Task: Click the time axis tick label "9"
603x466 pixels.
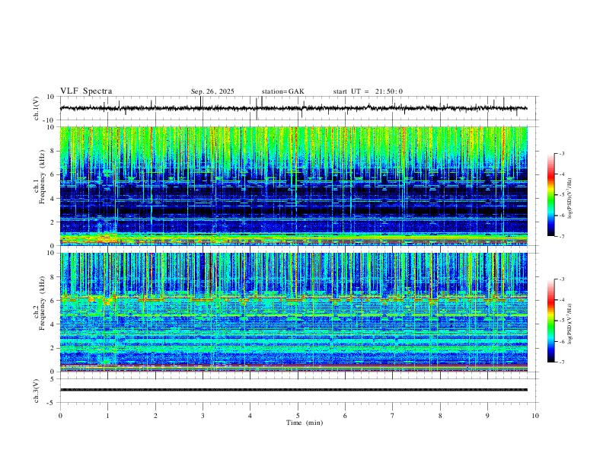Action: (487, 416)
